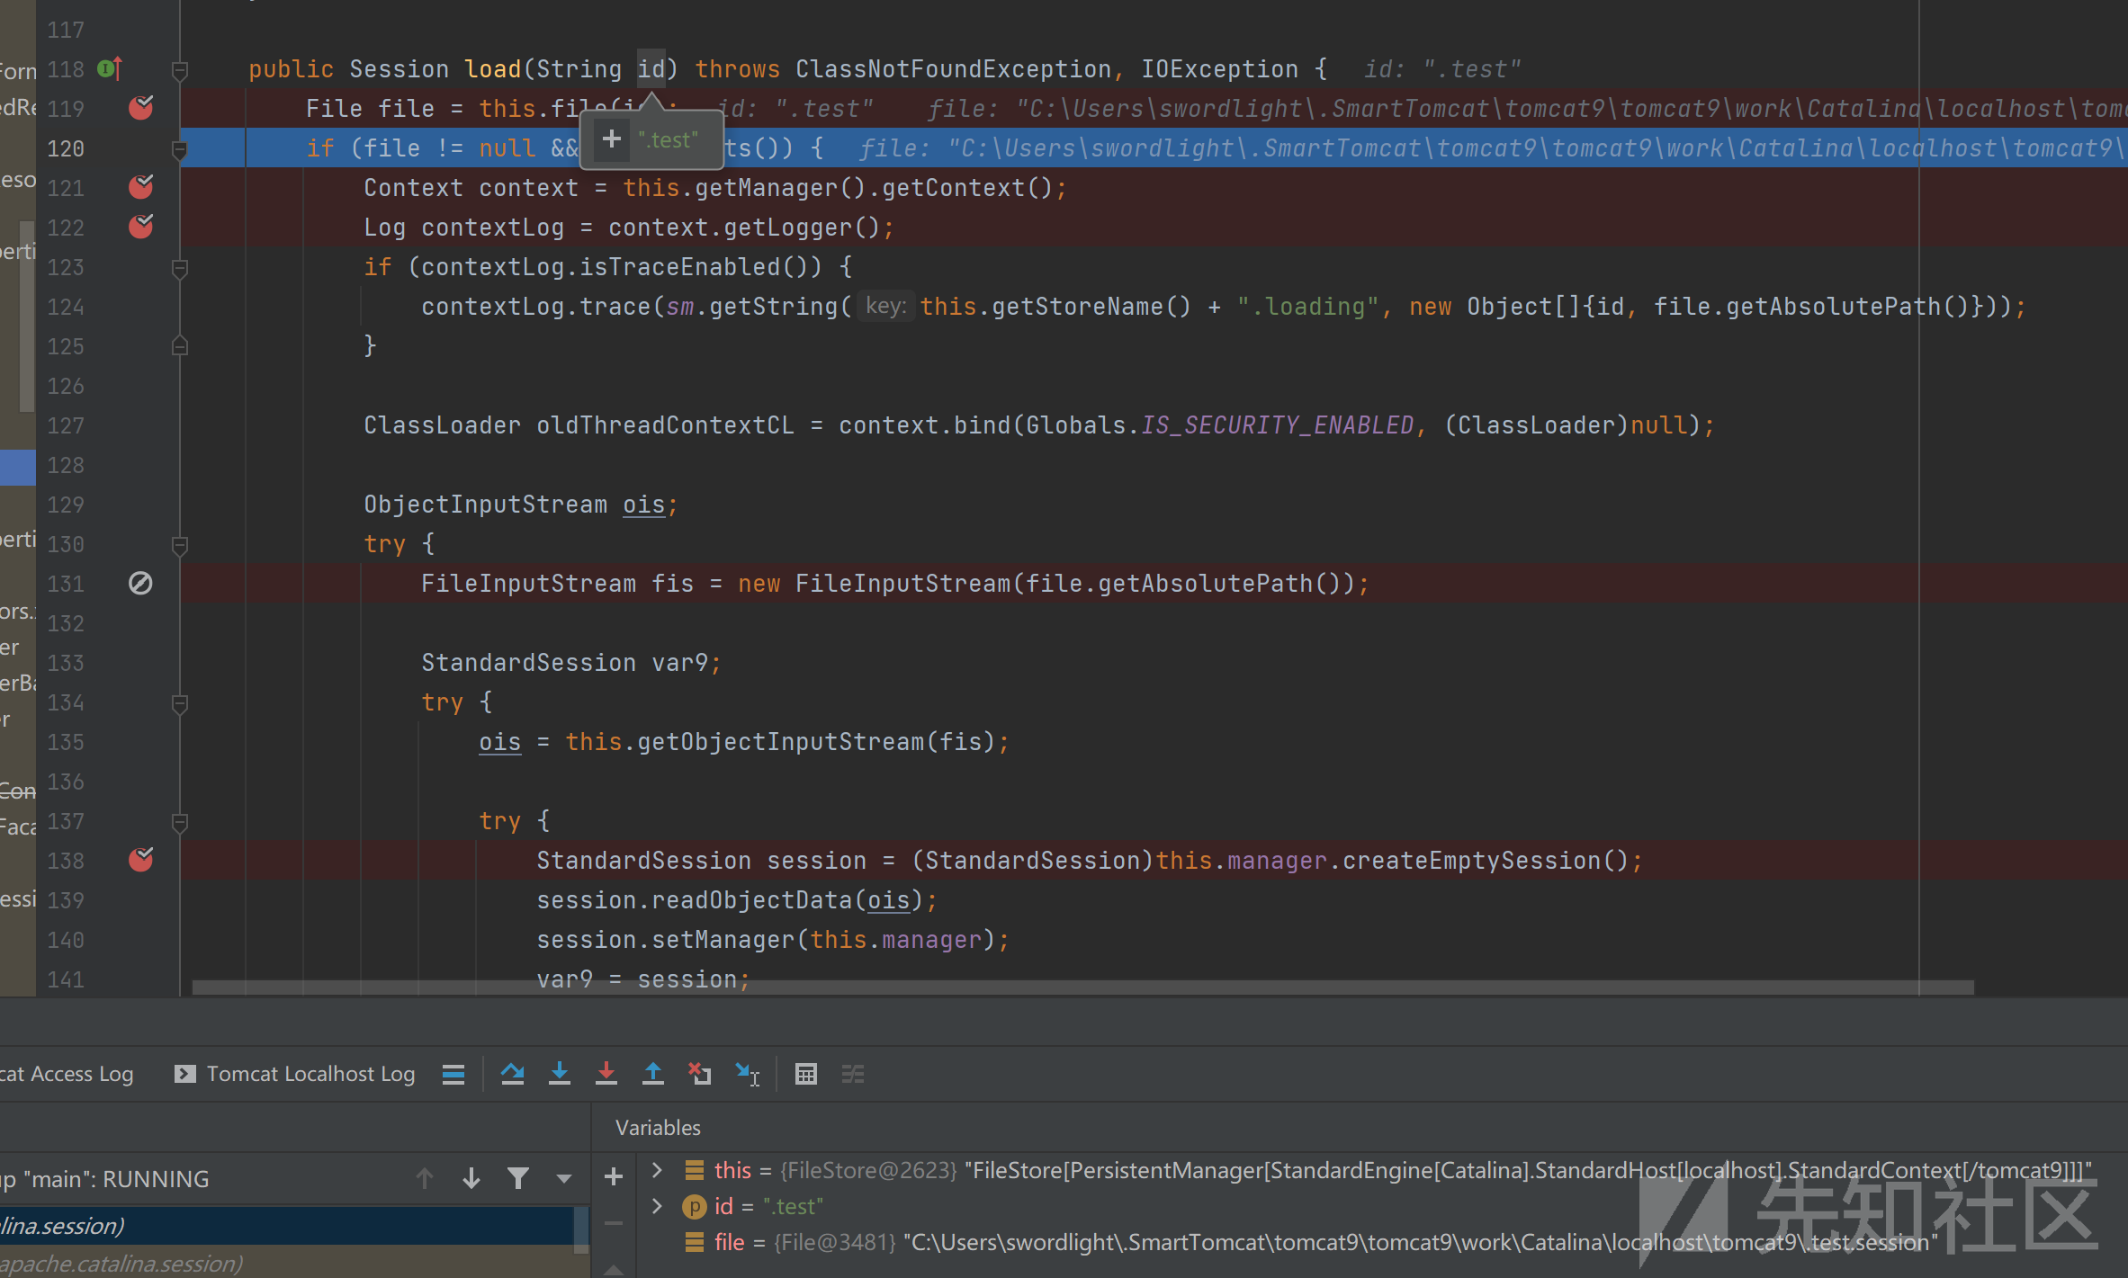Select the 'this = {FileStore@2623}' variable row
The image size is (2128, 1278).
tap(1381, 1170)
